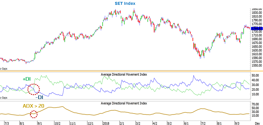The height and width of the screenshot is (125, 263).
Task: Select the 3/2 date label
Action: (138, 123)
